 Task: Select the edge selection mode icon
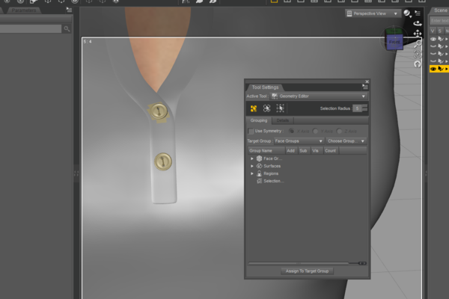pos(267,108)
